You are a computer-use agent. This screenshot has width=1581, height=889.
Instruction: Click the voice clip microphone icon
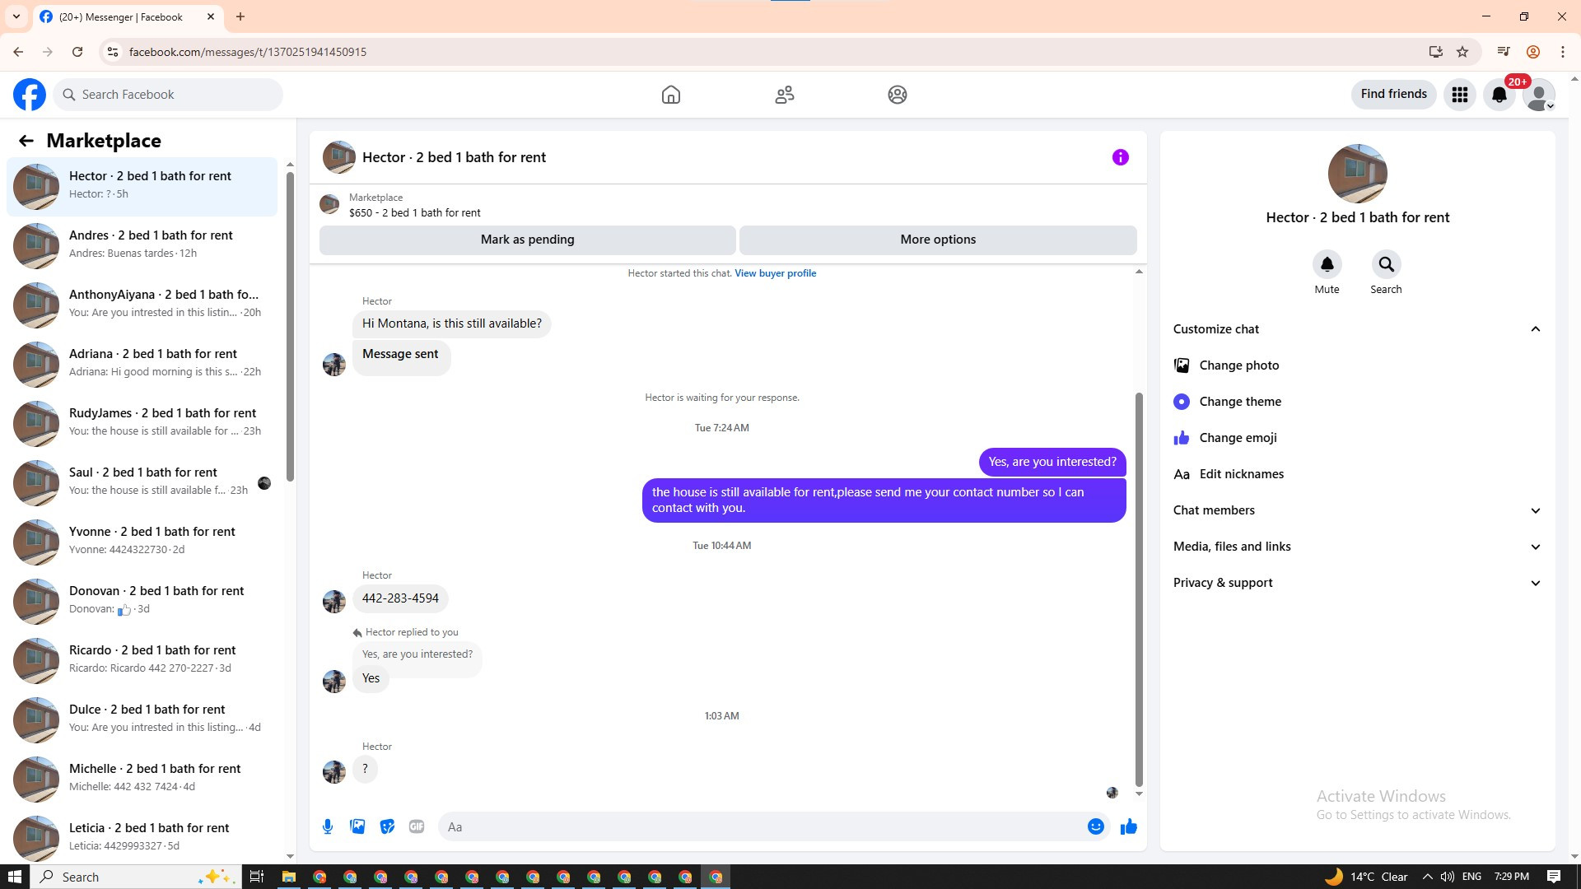pyautogui.click(x=328, y=826)
